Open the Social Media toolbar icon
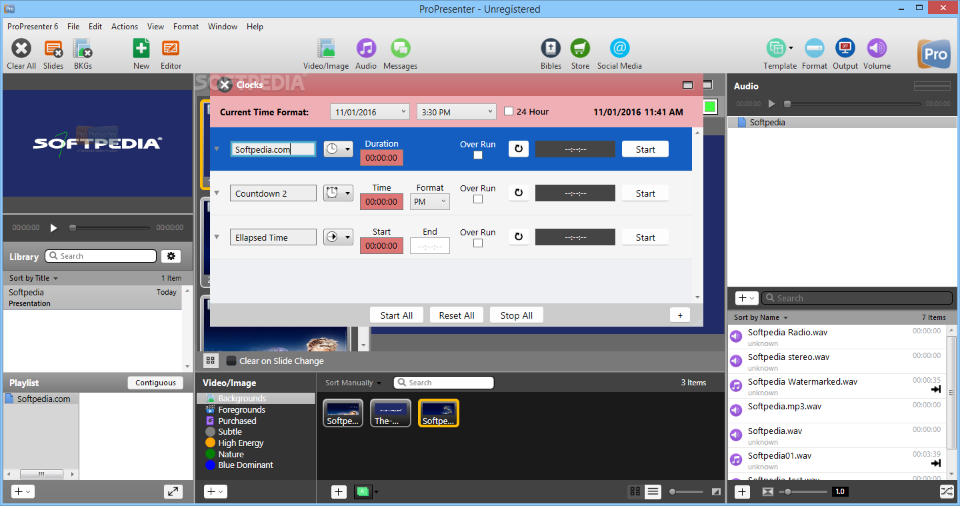The image size is (960, 506). coord(619,49)
